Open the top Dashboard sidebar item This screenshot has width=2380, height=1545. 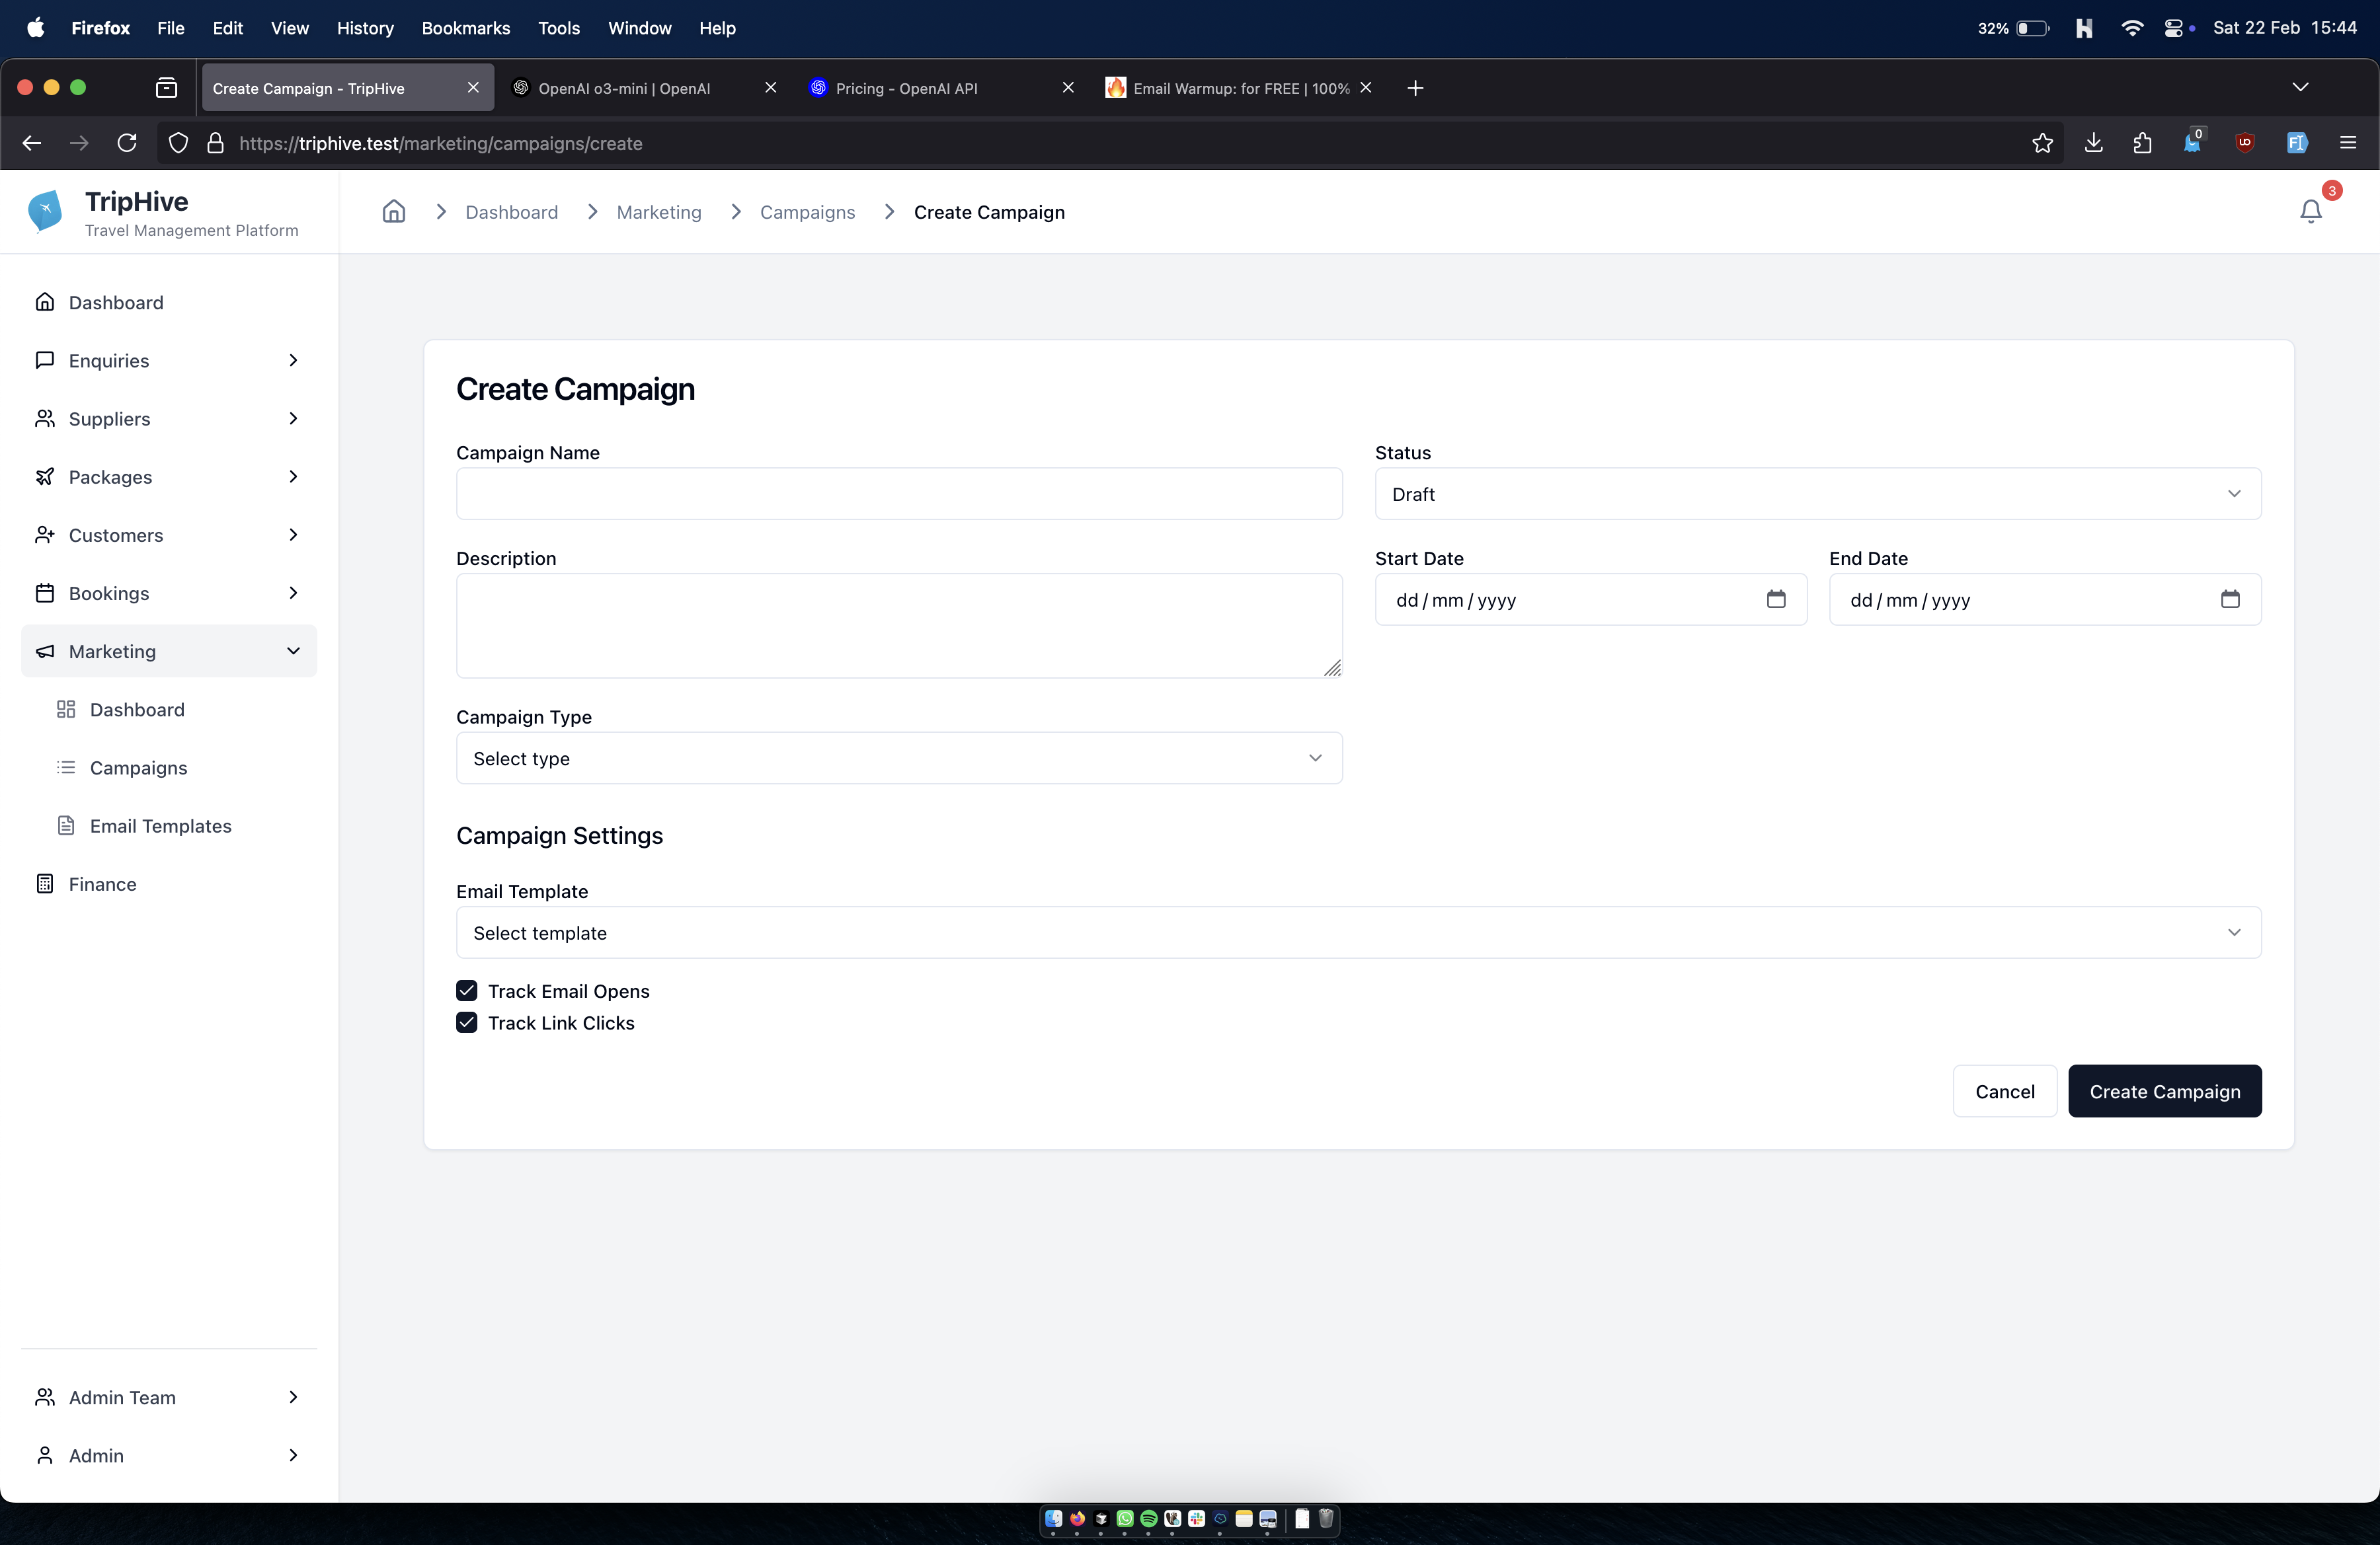point(116,303)
